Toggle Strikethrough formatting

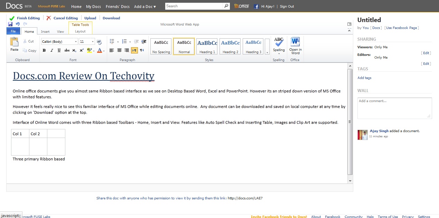tap(67, 50)
